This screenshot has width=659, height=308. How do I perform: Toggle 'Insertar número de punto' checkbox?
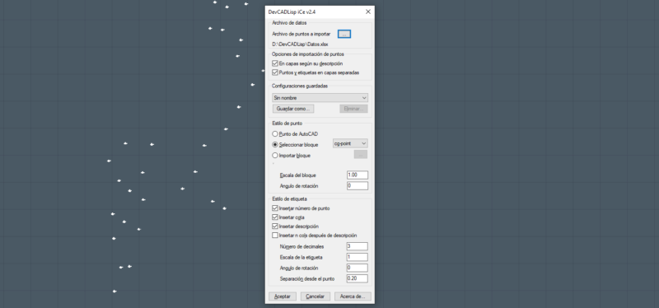coord(275,208)
